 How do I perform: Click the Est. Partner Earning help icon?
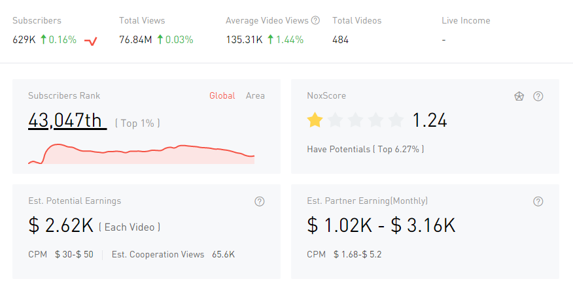click(x=538, y=201)
